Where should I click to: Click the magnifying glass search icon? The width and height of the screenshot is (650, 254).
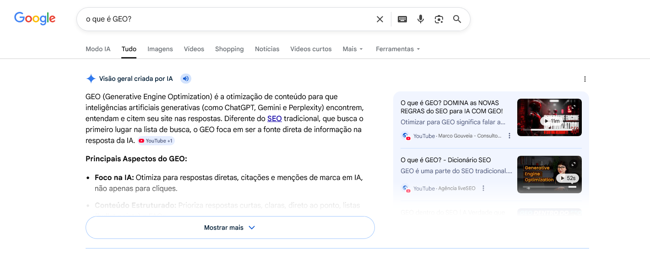[457, 19]
